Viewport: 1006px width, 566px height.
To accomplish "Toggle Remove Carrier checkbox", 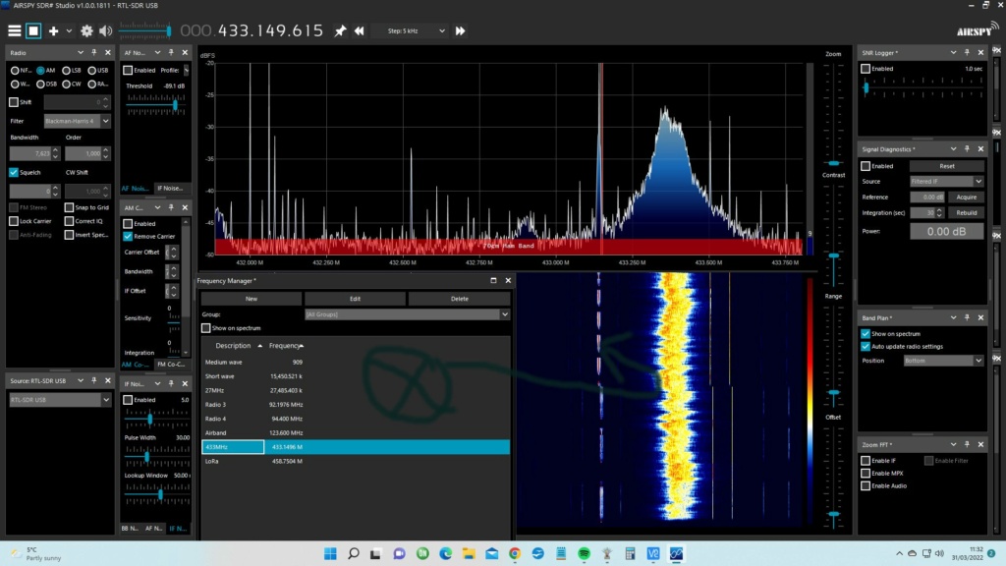I will (128, 236).
